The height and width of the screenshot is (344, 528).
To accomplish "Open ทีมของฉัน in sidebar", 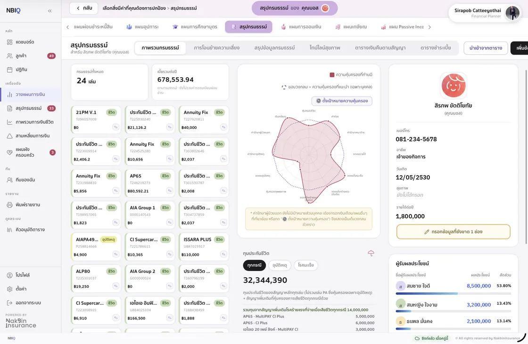I will [x=30, y=180].
